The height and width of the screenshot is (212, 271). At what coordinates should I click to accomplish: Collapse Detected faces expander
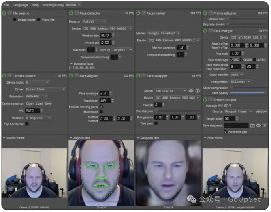[x=71, y=64]
